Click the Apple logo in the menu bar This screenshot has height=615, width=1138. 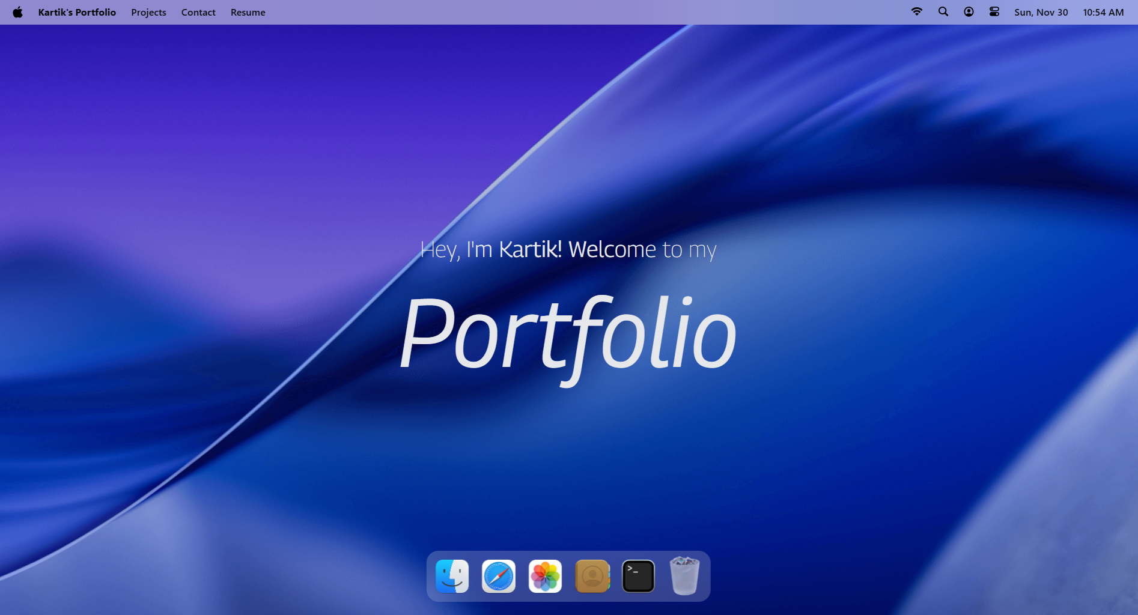[18, 12]
